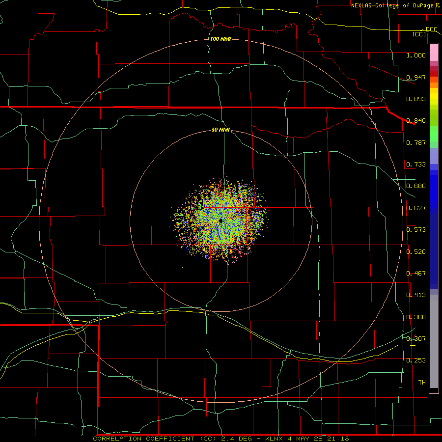Click the 0.467 color scale value
The image size is (442, 442).
(416, 274)
